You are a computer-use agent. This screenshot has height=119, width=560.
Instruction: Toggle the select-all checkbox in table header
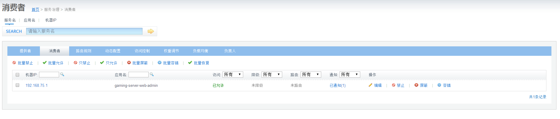pos(17,75)
